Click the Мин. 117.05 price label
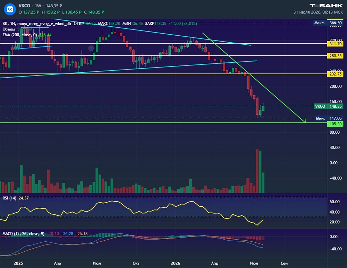 329,118
